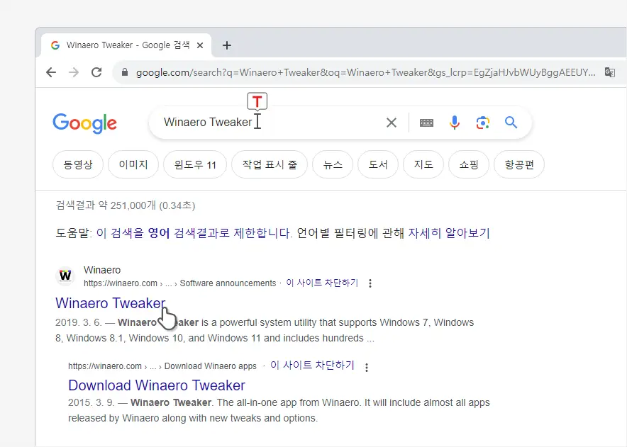Click the translate page icon in address bar

coord(609,72)
